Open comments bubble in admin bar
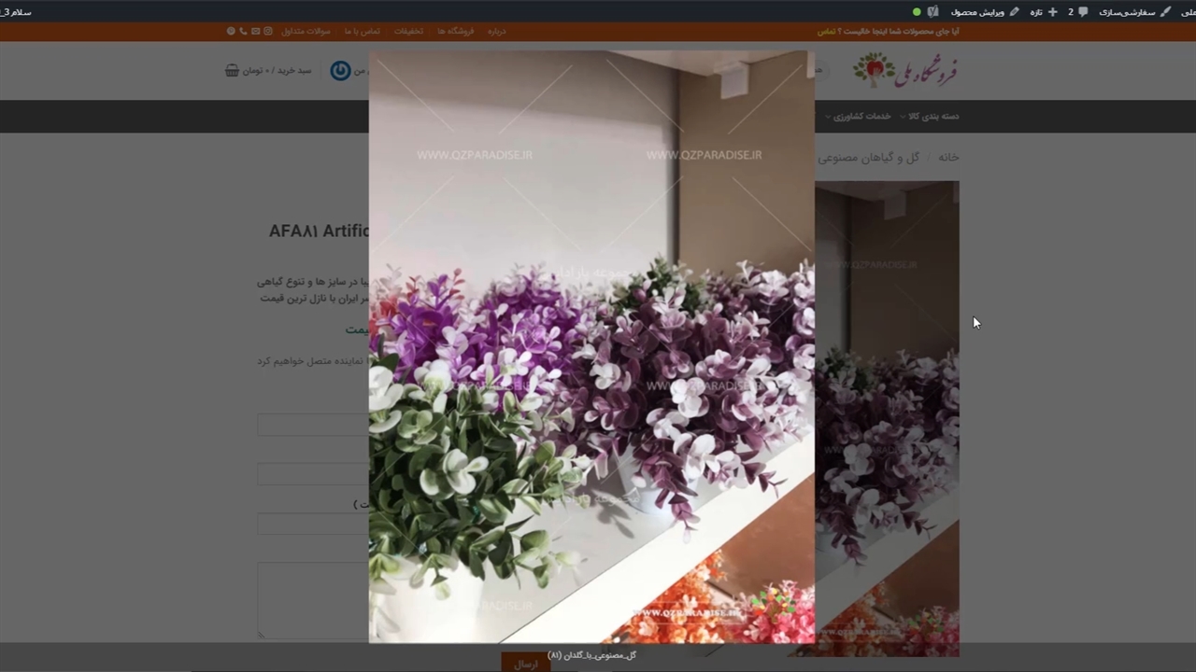This screenshot has height=672, width=1196. [1082, 12]
